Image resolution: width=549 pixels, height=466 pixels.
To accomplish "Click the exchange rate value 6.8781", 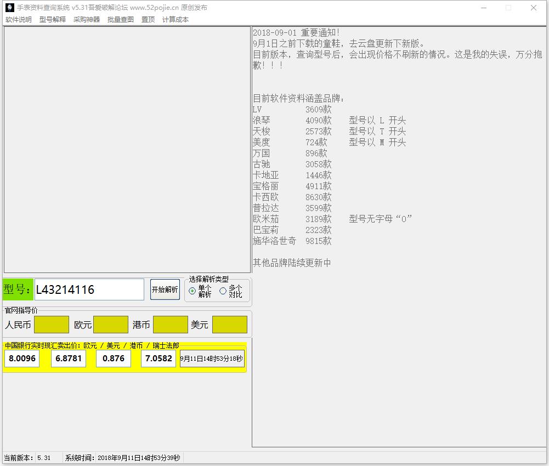I will (x=68, y=359).
